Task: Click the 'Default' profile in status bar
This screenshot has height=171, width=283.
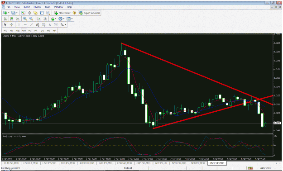Action: click(x=128, y=168)
